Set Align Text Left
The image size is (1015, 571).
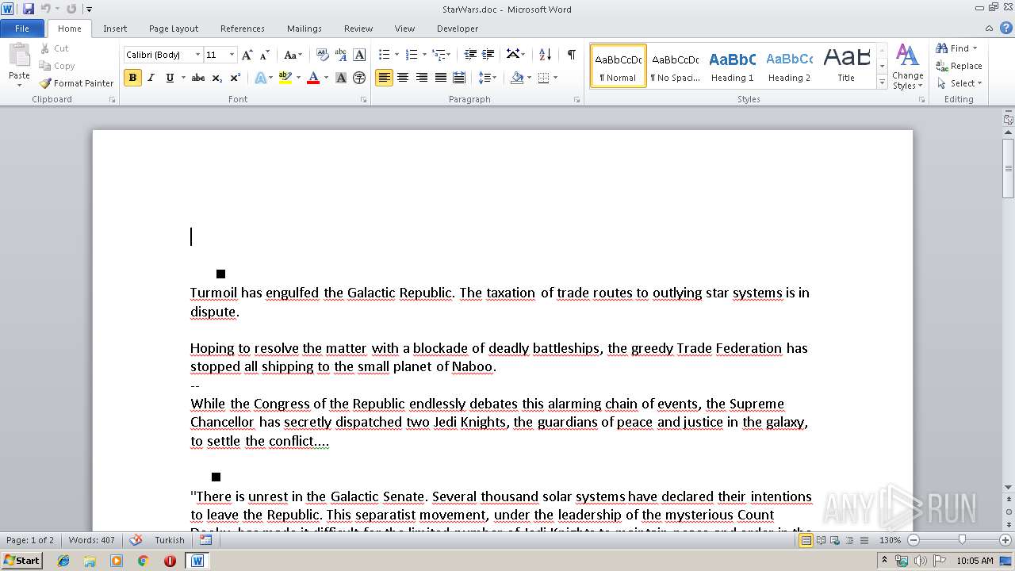coord(384,78)
